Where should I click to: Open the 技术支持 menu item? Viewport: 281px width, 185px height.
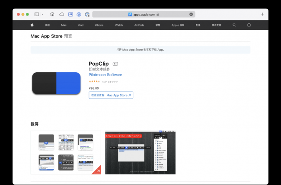point(216,25)
